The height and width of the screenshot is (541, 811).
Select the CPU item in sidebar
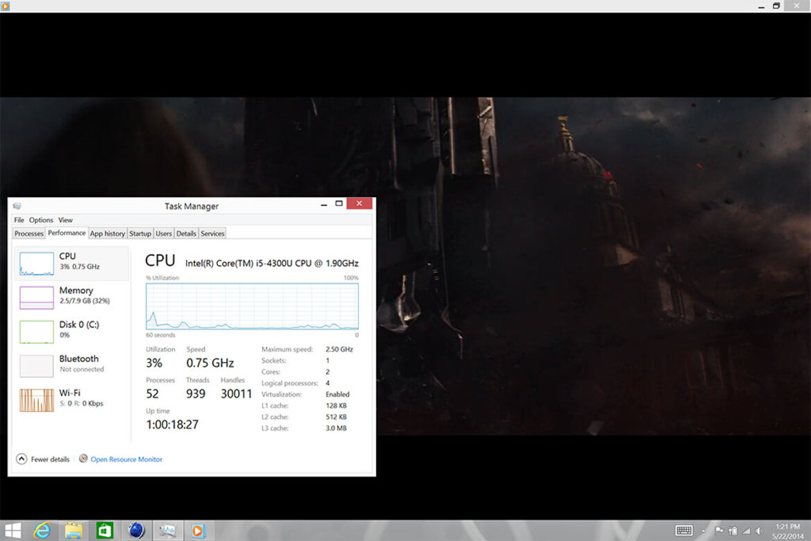[x=71, y=264]
